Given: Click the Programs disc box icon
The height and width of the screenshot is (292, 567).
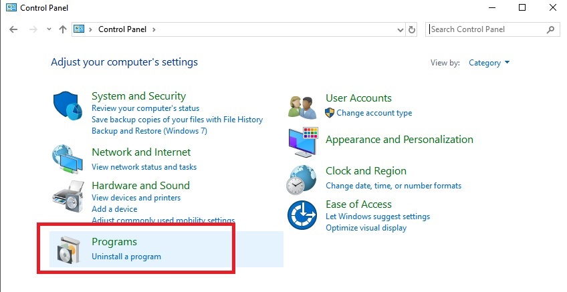Looking at the screenshot, I should [69, 250].
